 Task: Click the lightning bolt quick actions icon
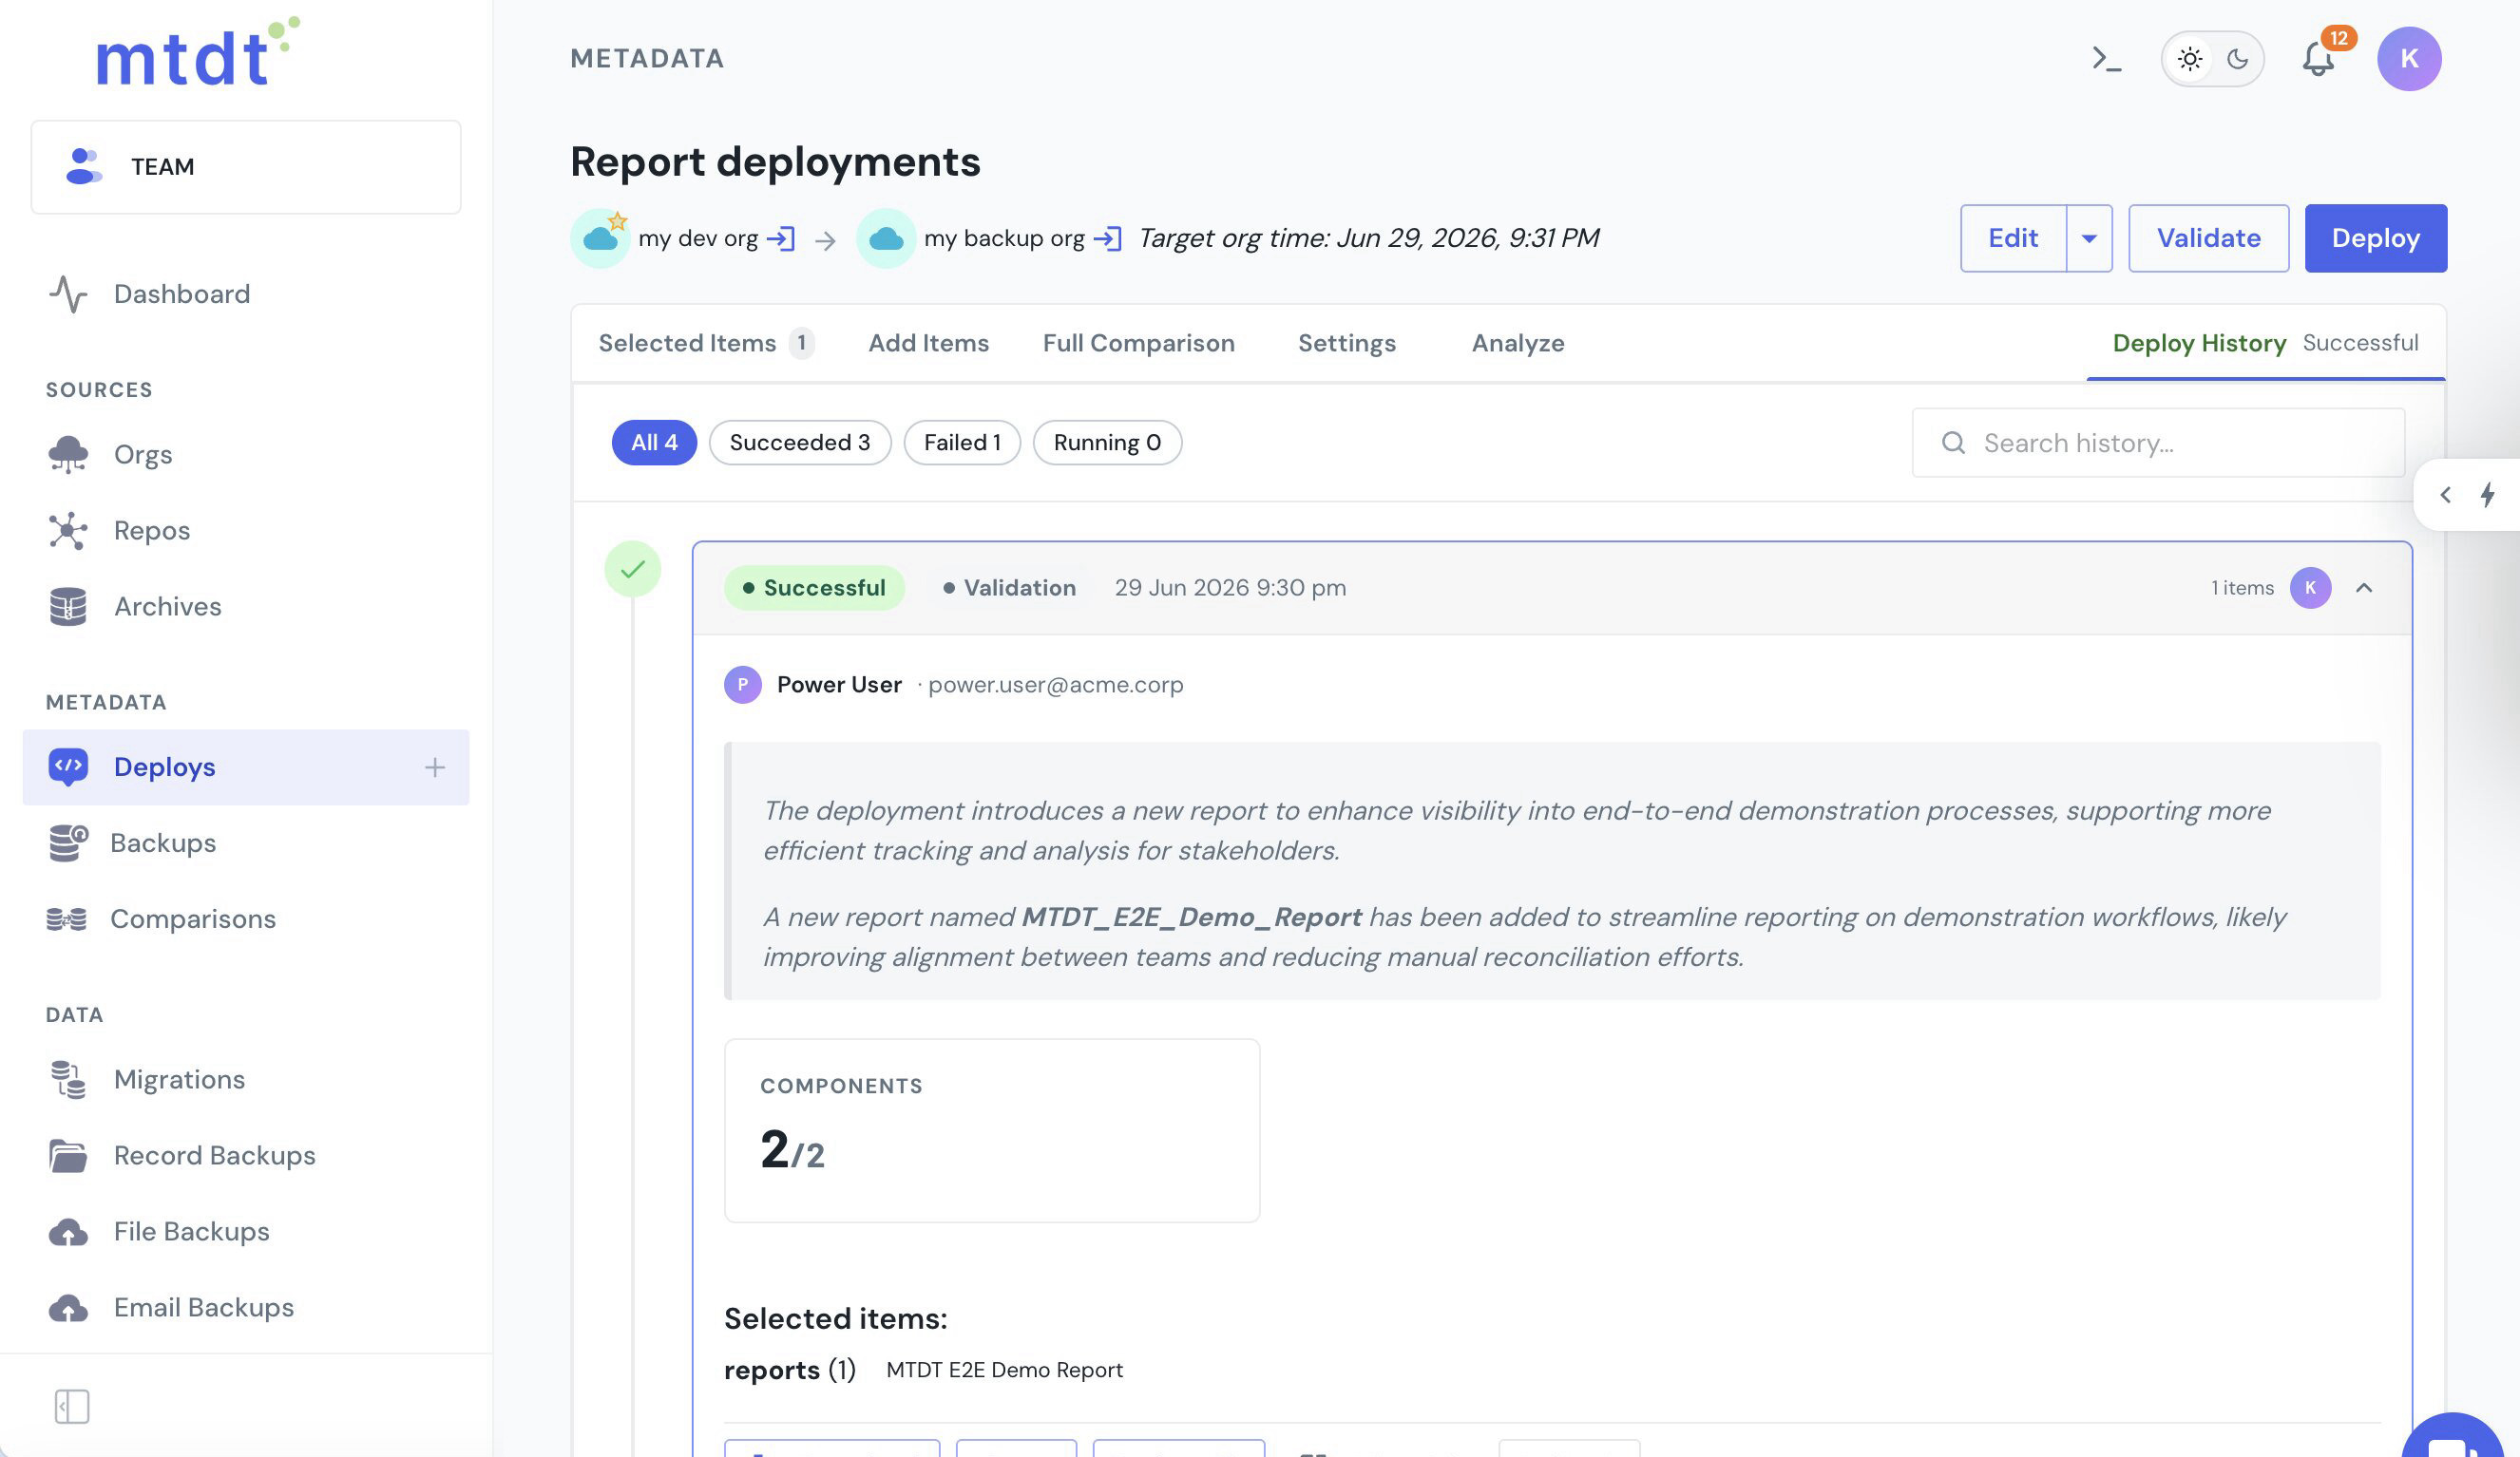coord(2487,495)
